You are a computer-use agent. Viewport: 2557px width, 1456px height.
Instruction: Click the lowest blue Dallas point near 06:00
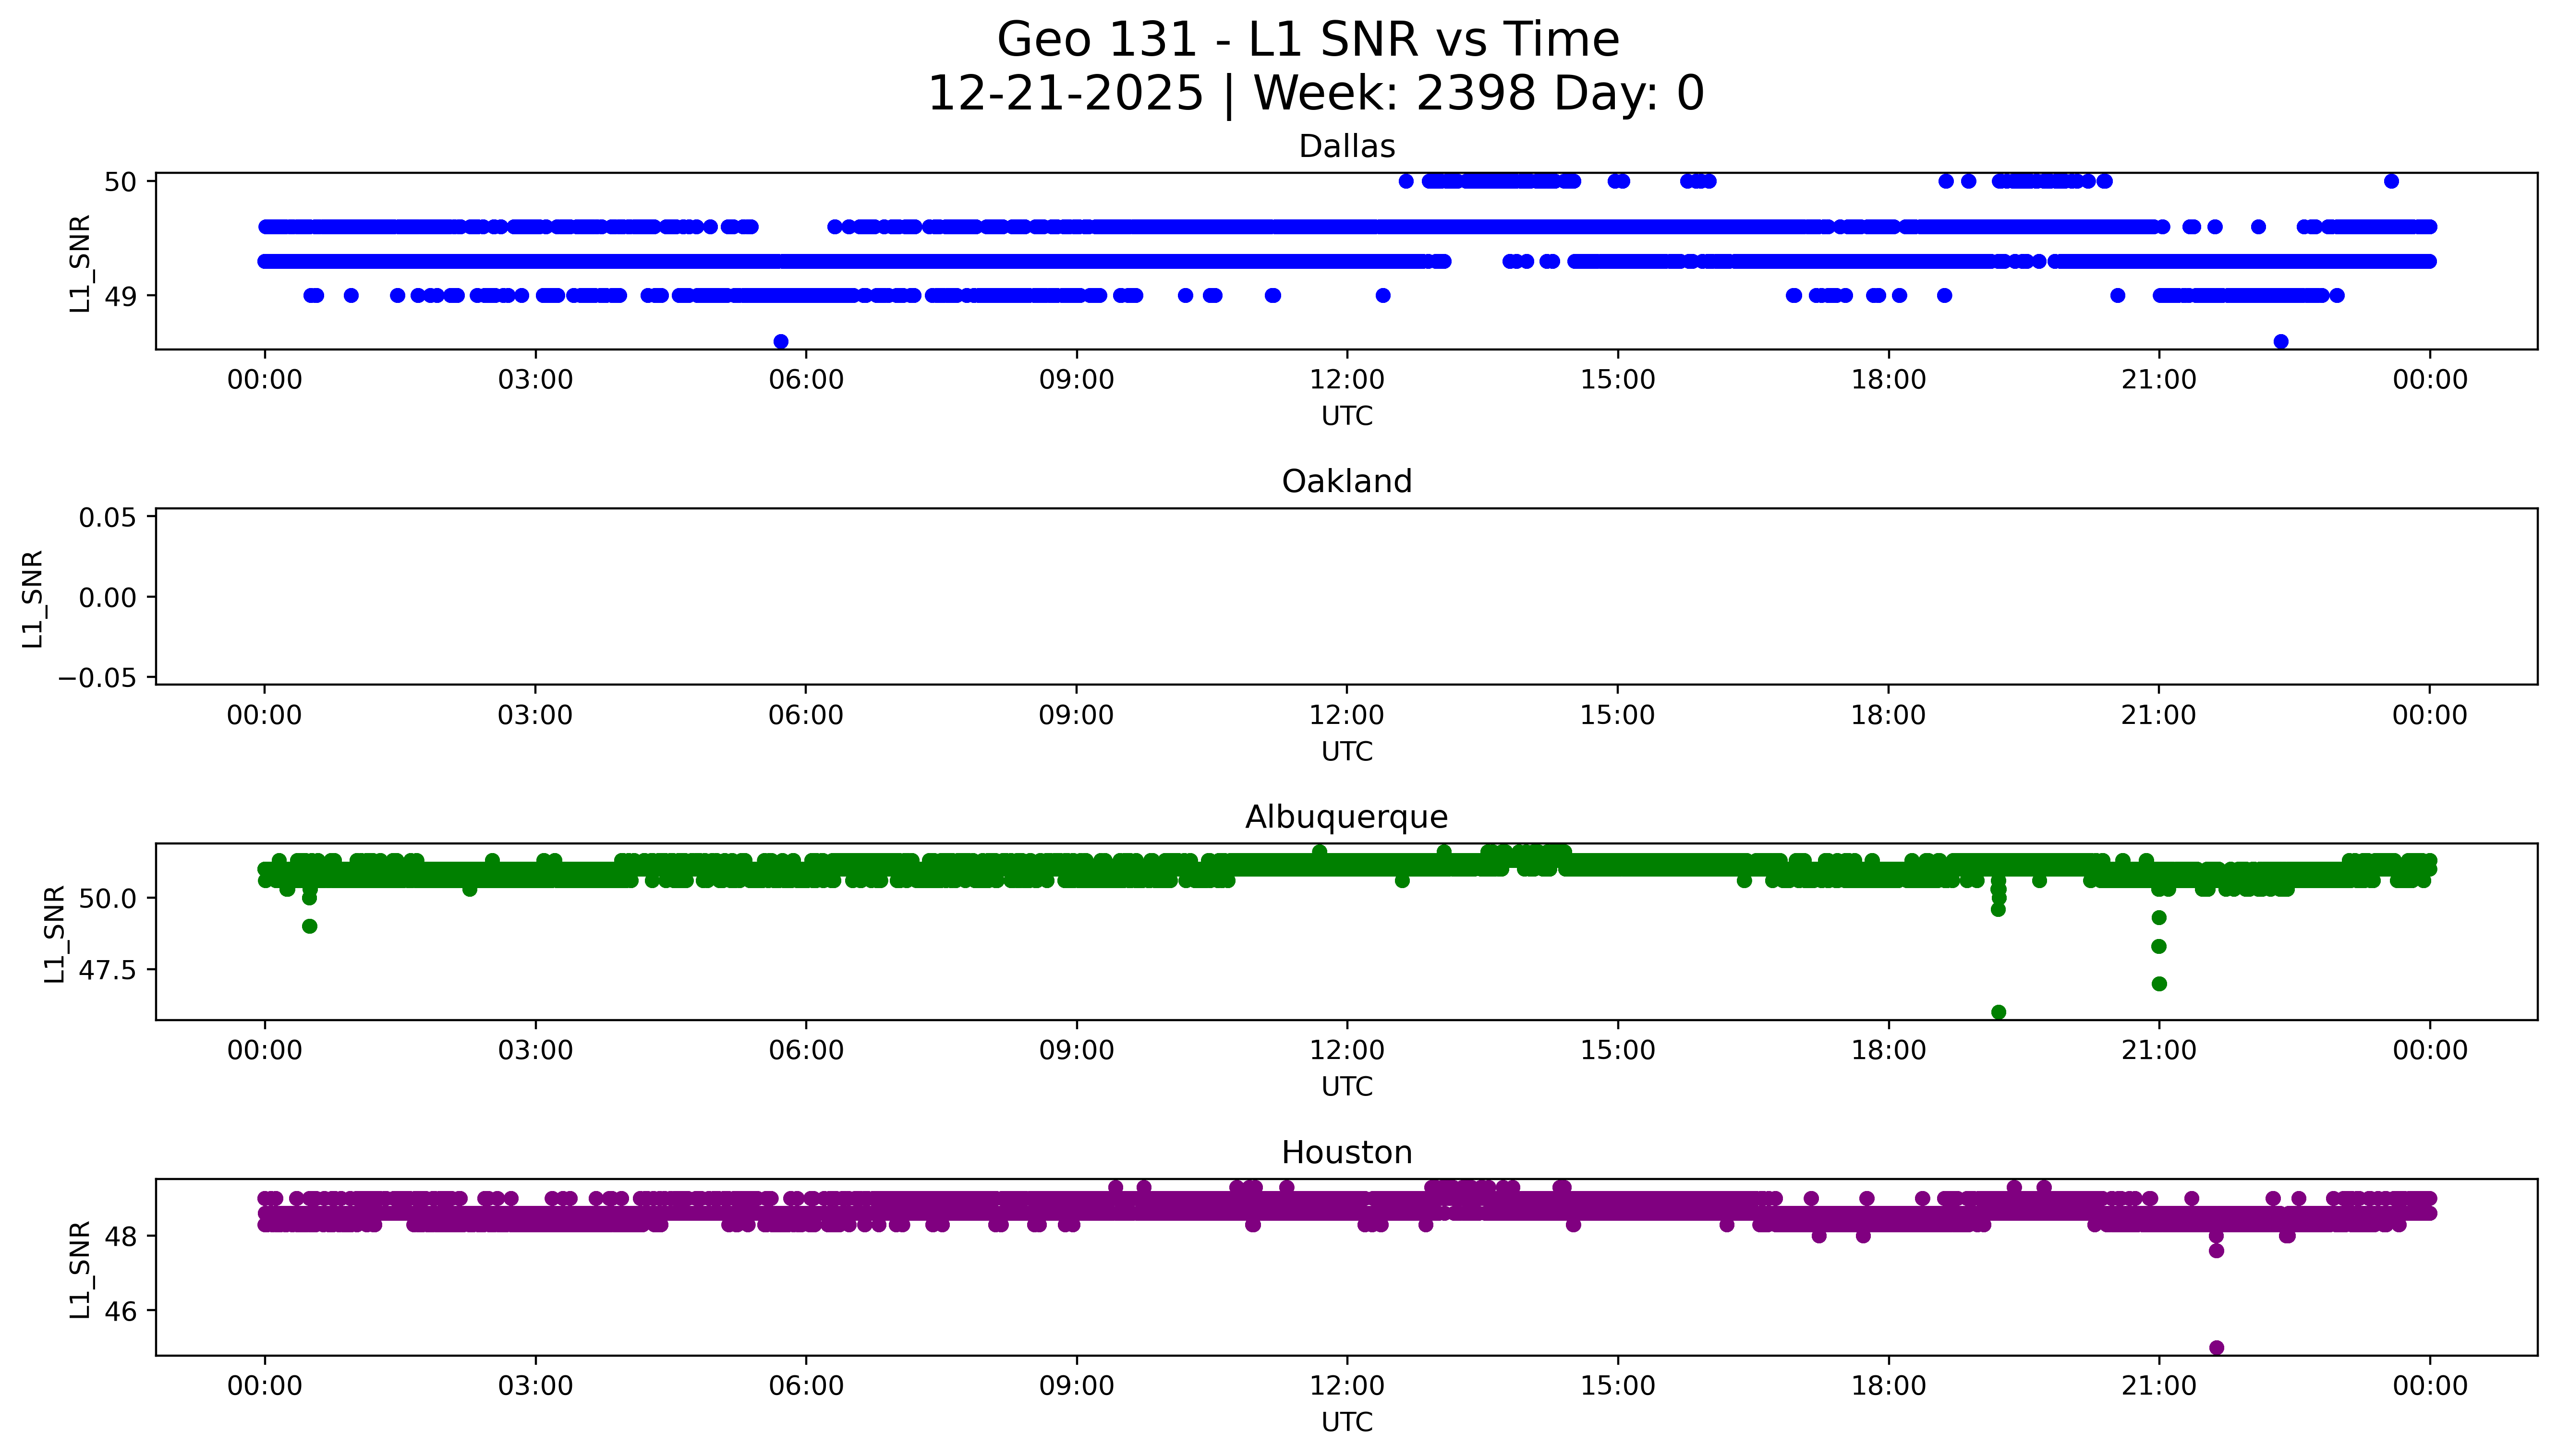point(781,342)
